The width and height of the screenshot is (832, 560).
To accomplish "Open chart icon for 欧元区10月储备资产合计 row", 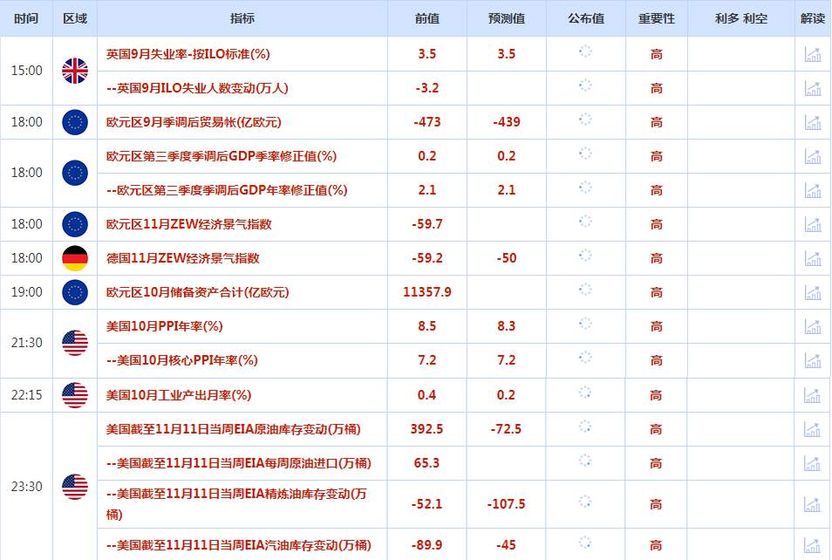I will (x=812, y=292).
